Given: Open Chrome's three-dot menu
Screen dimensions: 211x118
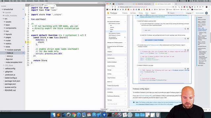Looking at the screenshot, I should [x=209, y=7].
